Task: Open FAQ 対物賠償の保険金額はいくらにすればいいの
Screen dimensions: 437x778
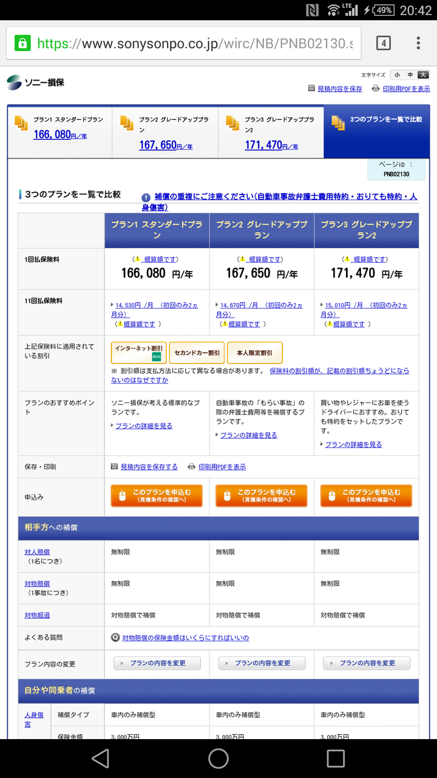Action: (x=186, y=638)
